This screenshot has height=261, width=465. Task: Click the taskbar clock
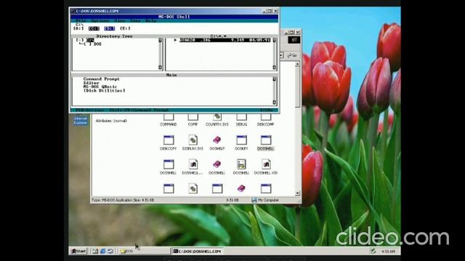pos(388,252)
